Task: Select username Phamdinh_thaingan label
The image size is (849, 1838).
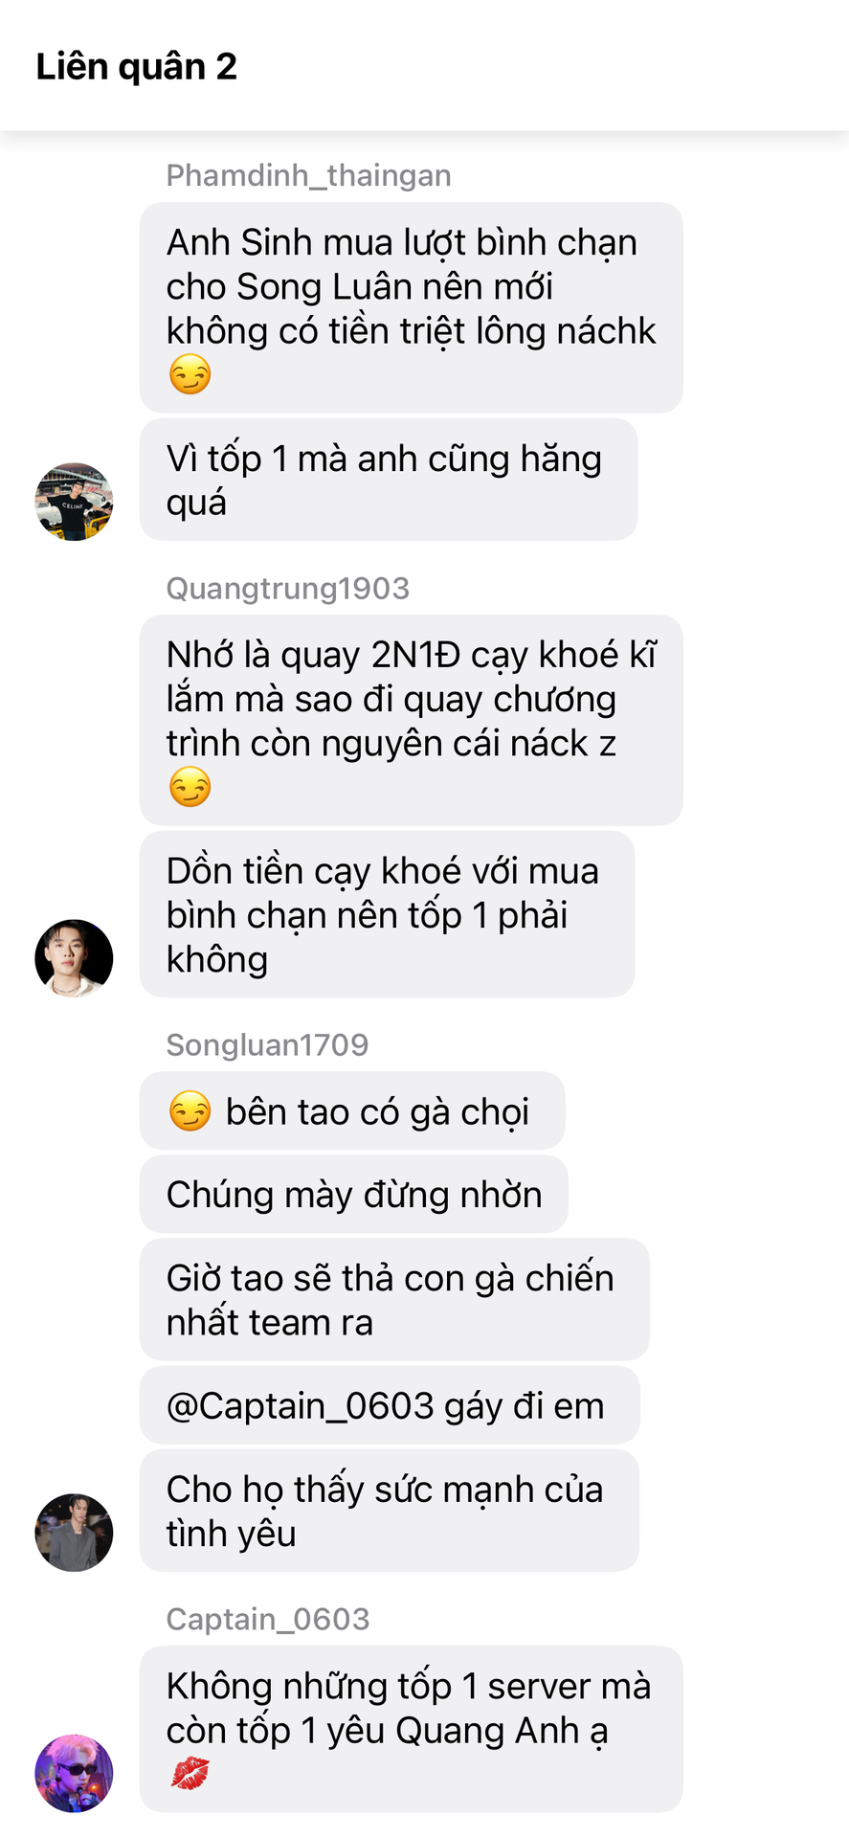Action: pyautogui.click(x=308, y=175)
